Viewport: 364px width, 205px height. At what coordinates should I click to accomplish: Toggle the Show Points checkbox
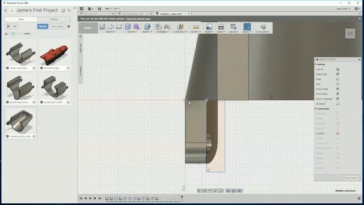pos(338,94)
